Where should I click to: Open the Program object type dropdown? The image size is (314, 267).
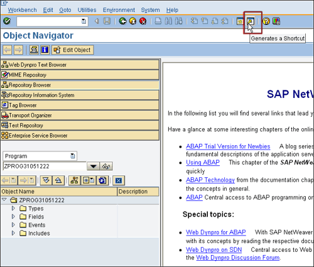73,156
